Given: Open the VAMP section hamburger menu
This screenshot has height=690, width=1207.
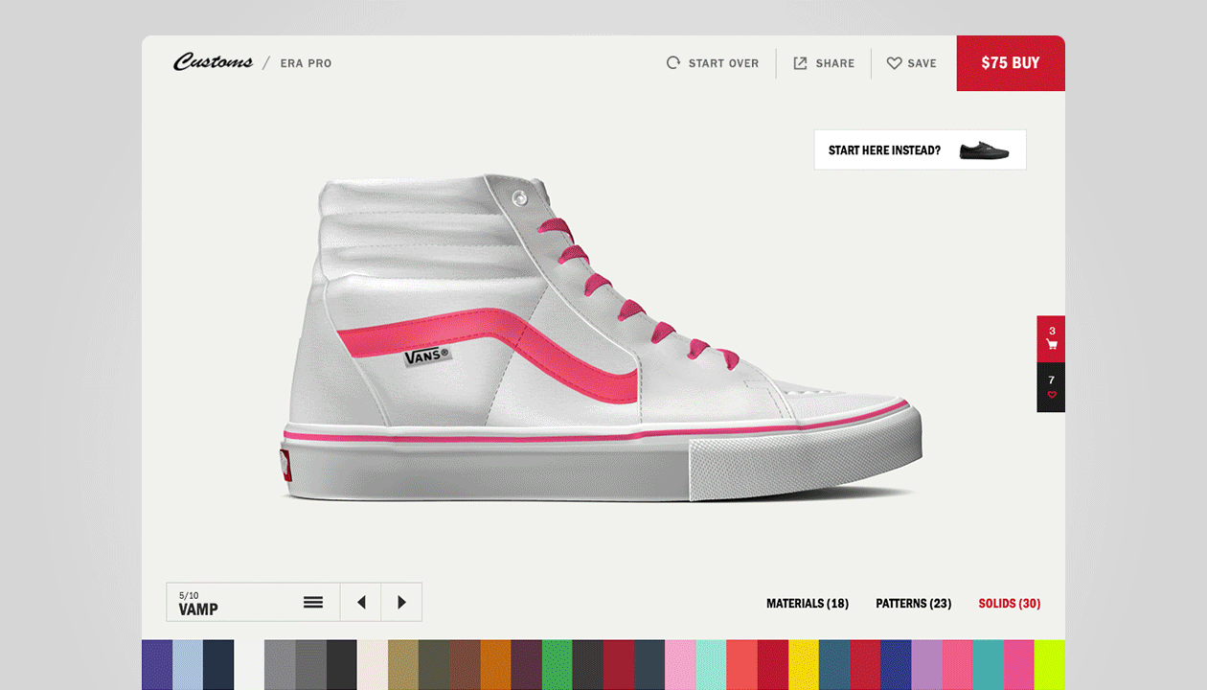Looking at the screenshot, I should (x=312, y=602).
